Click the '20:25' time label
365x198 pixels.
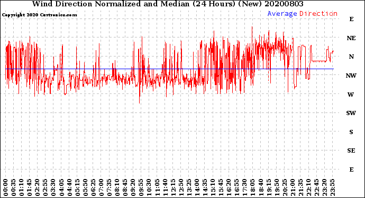click(285, 187)
